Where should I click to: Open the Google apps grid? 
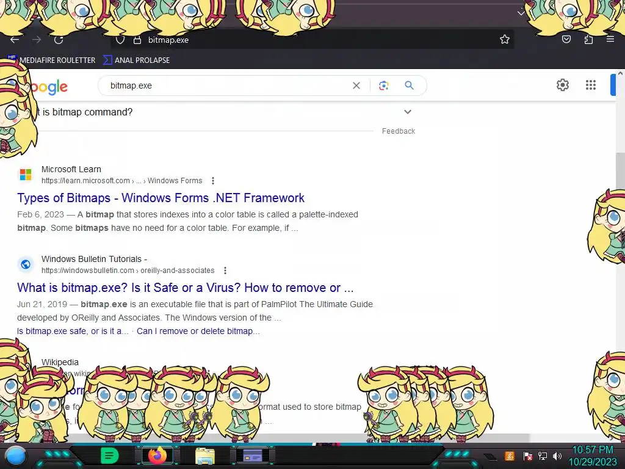tap(591, 85)
